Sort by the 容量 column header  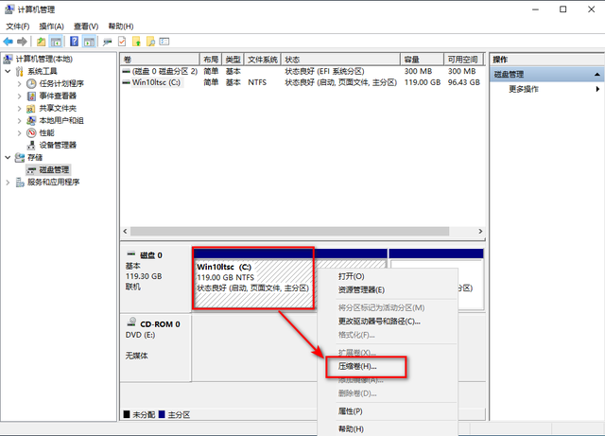tap(423, 60)
